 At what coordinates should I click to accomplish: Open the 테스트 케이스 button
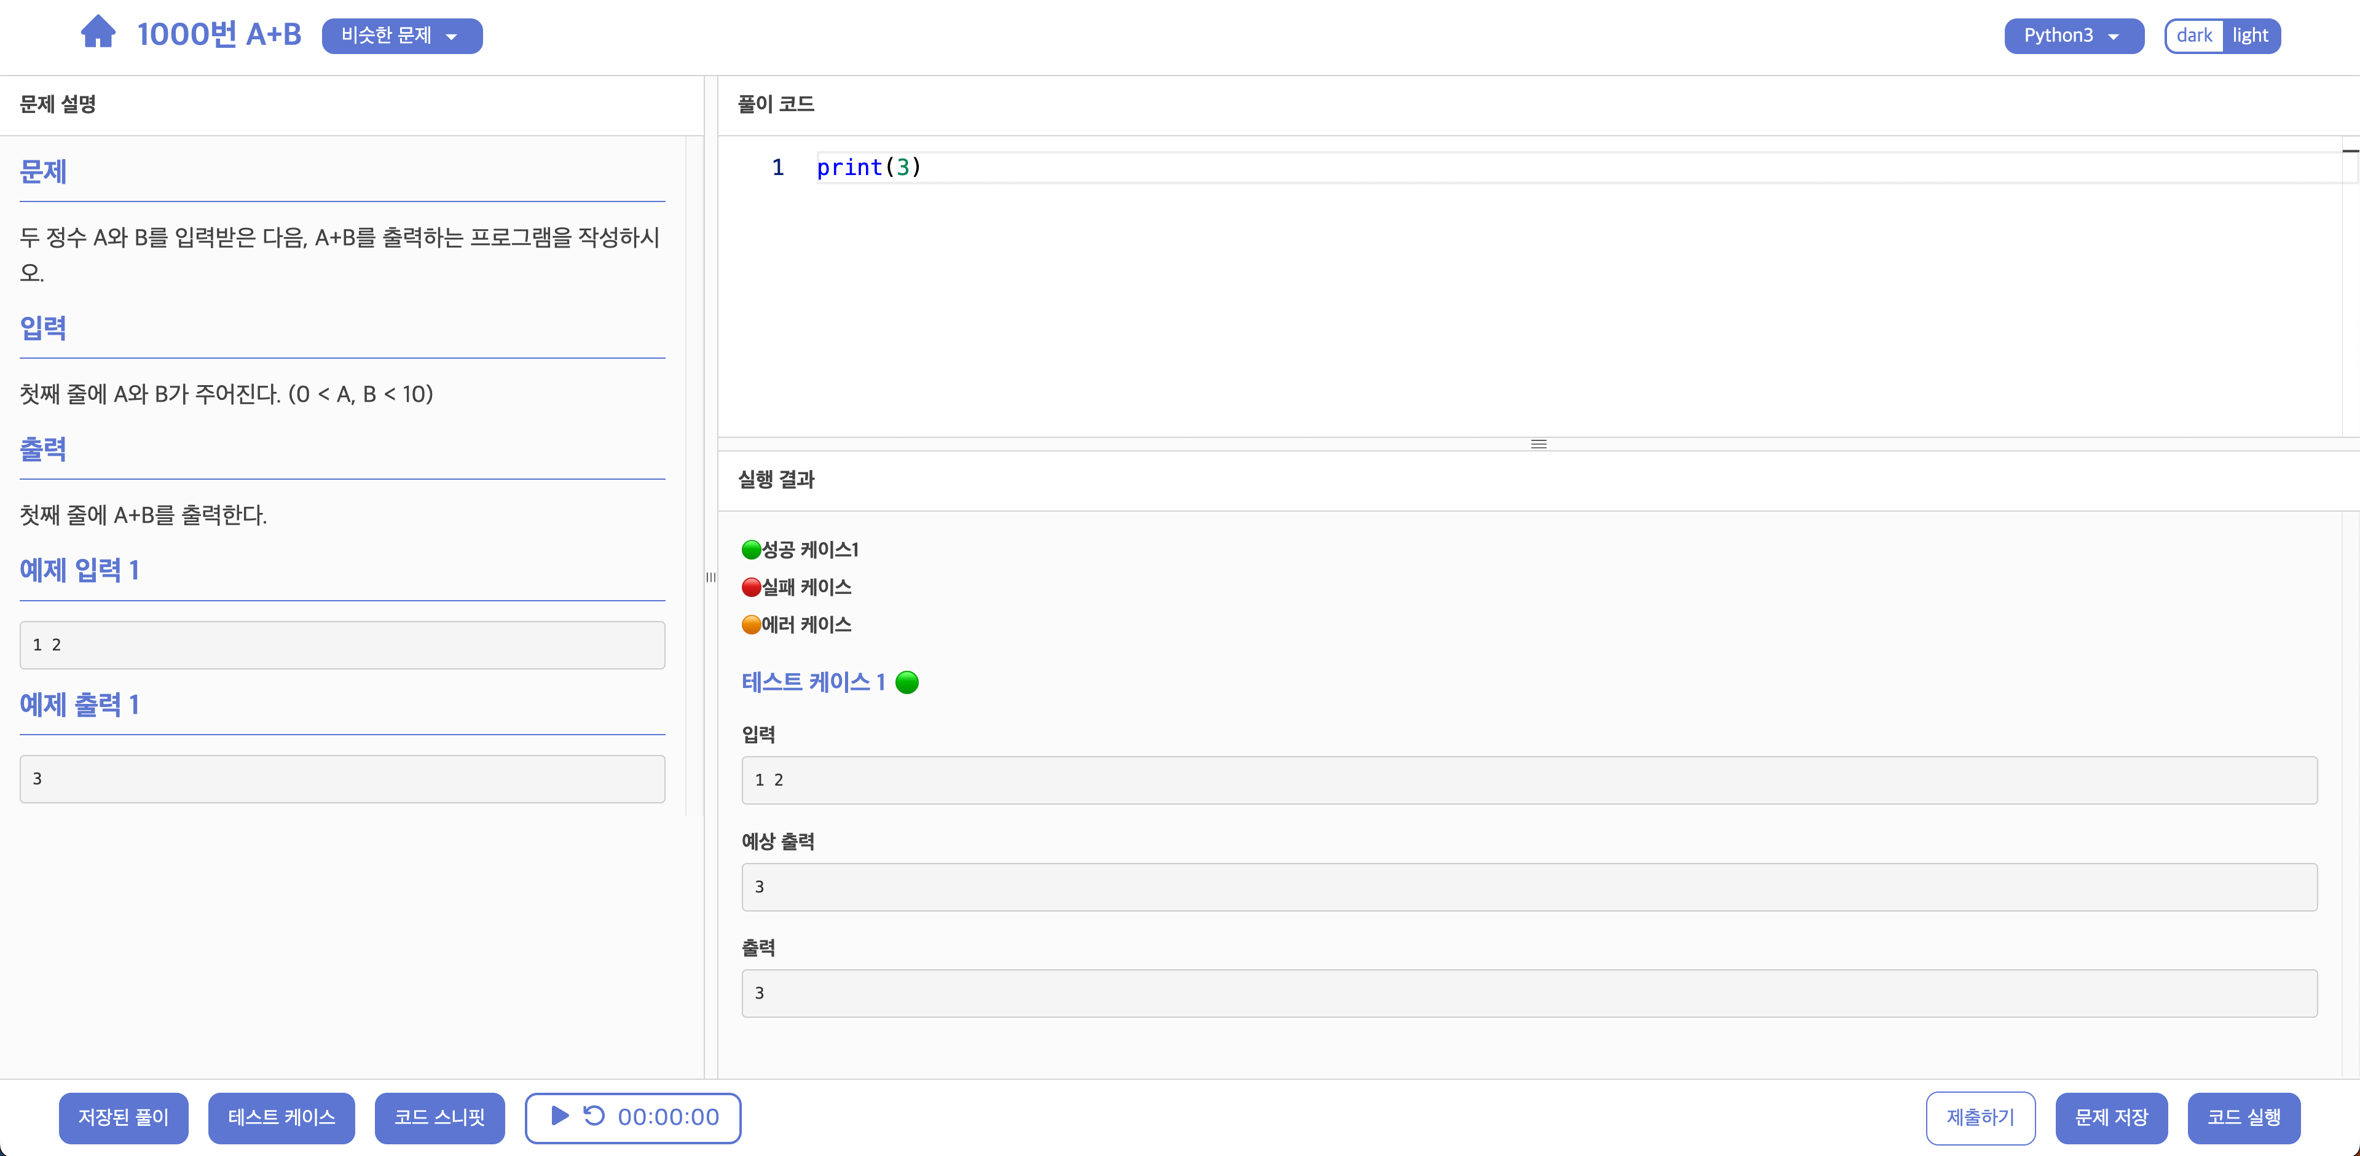pos(281,1117)
